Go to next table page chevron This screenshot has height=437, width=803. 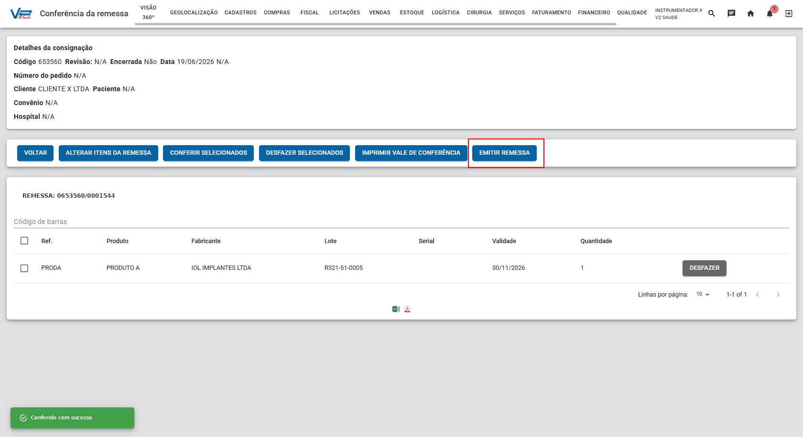[778, 294]
